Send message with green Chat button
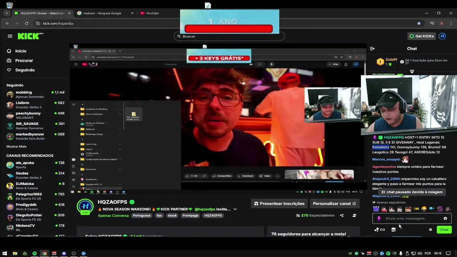The image size is (457, 257). coord(444,230)
